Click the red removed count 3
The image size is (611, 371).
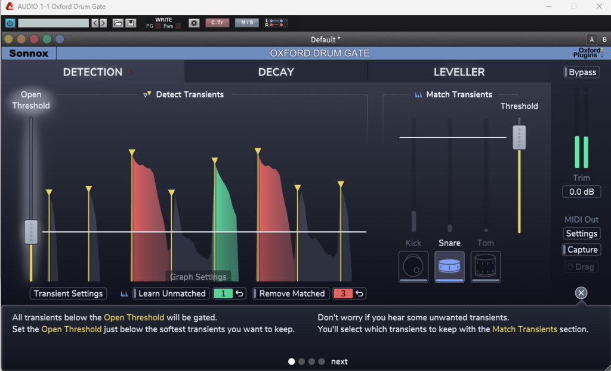point(343,293)
